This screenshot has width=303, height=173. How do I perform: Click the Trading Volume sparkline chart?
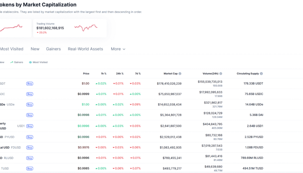click(x=86, y=28)
